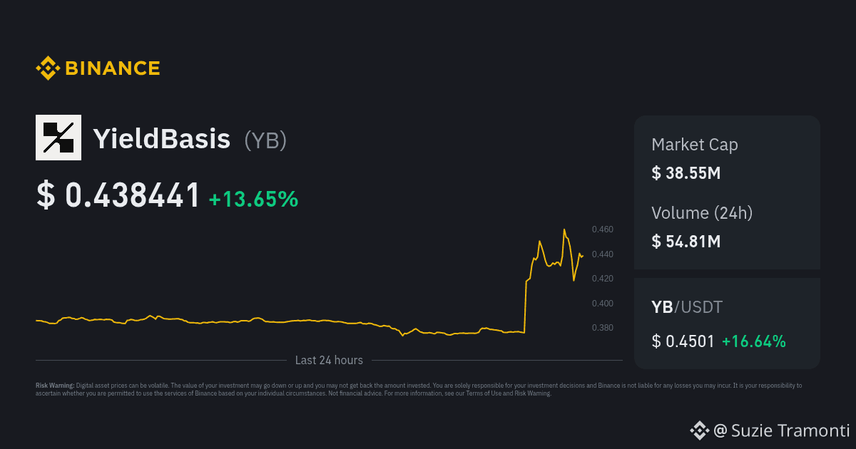Click the Last 24 hours caption
The height and width of the screenshot is (449, 856).
click(329, 361)
